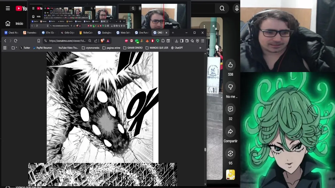Reload the zonatmo page
The height and width of the screenshot is (188, 335).
[16, 41]
